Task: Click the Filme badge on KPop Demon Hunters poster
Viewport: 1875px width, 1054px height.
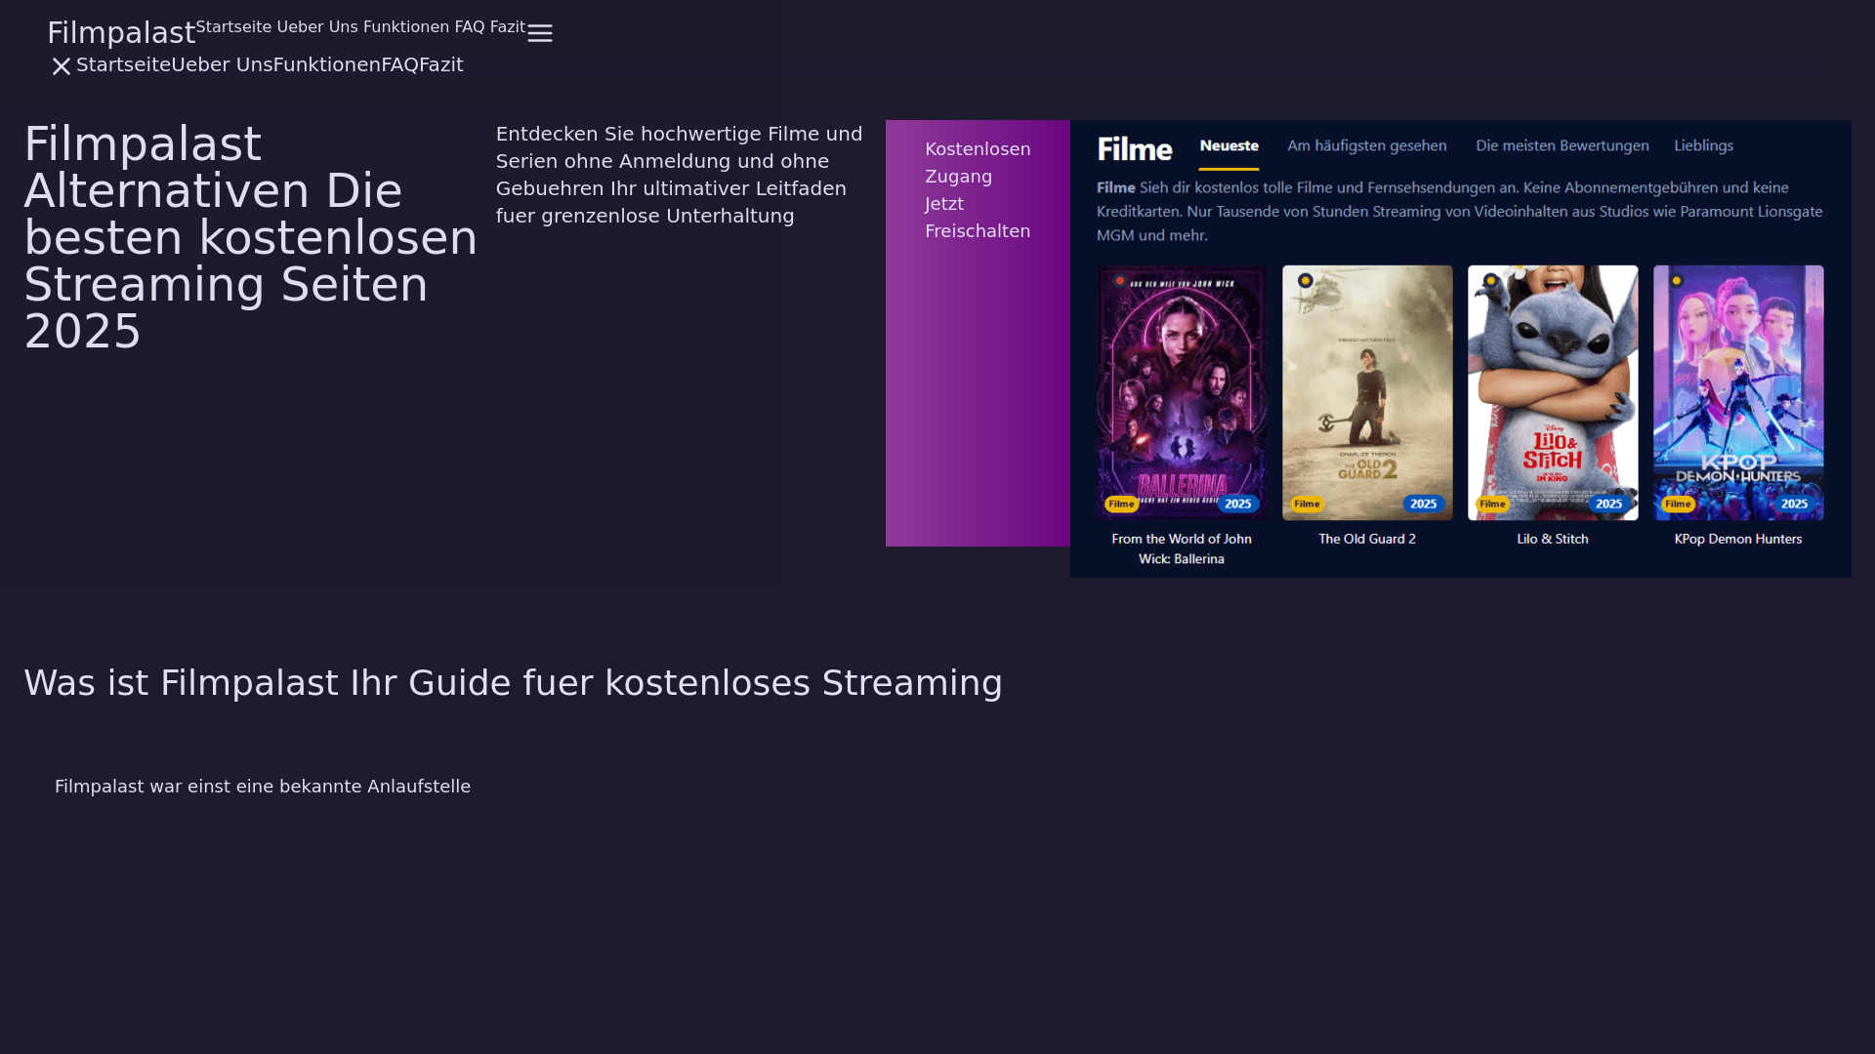Action: point(1678,504)
